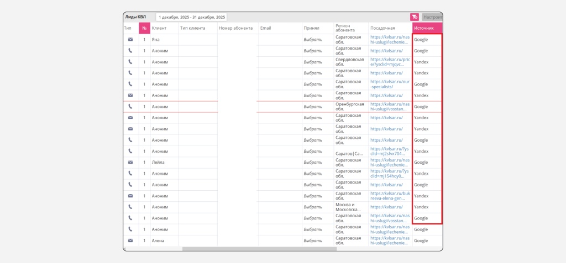Open Выбрать selector in Алена's row

tap(313, 240)
